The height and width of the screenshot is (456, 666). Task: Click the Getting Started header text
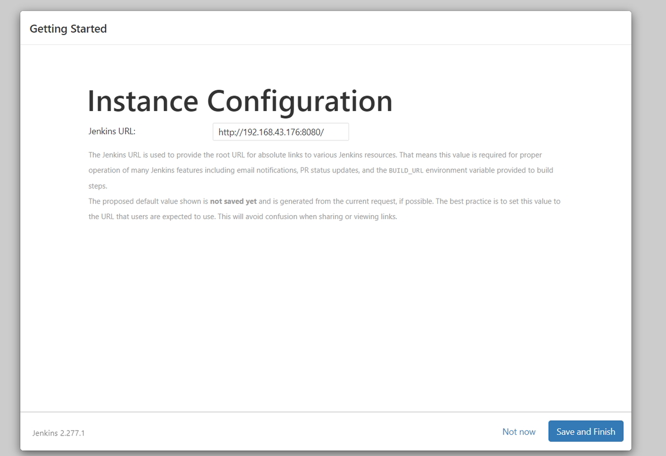pyautogui.click(x=68, y=28)
